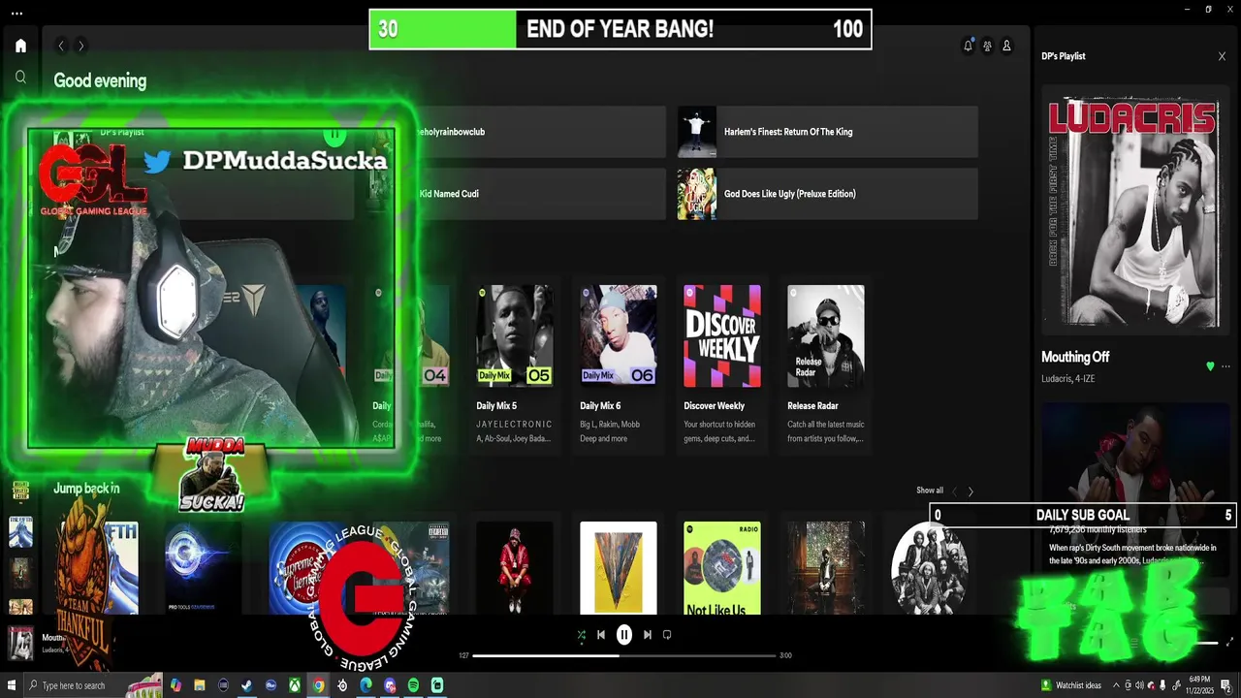Screen dimensions: 1241x698
Task: Open the Daily Mix 6 card
Action: click(619, 365)
